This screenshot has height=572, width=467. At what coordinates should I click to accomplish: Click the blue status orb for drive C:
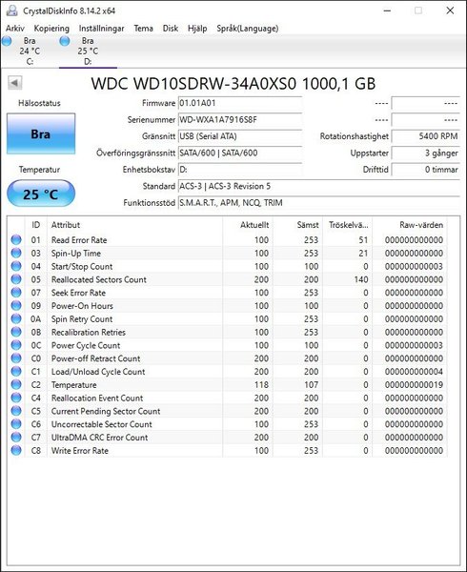(x=7, y=41)
